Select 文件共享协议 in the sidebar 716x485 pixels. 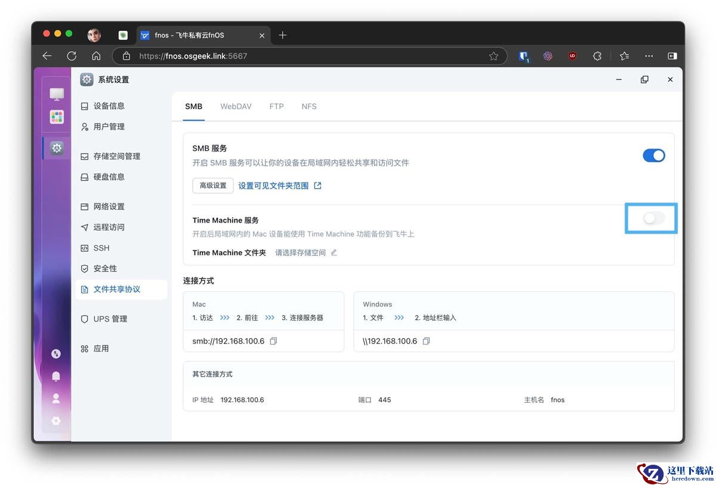click(121, 289)
